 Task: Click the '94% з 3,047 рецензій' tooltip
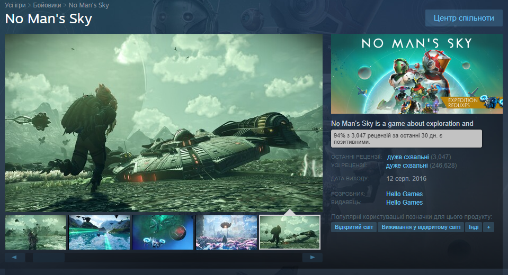click(x=406, y=139)
